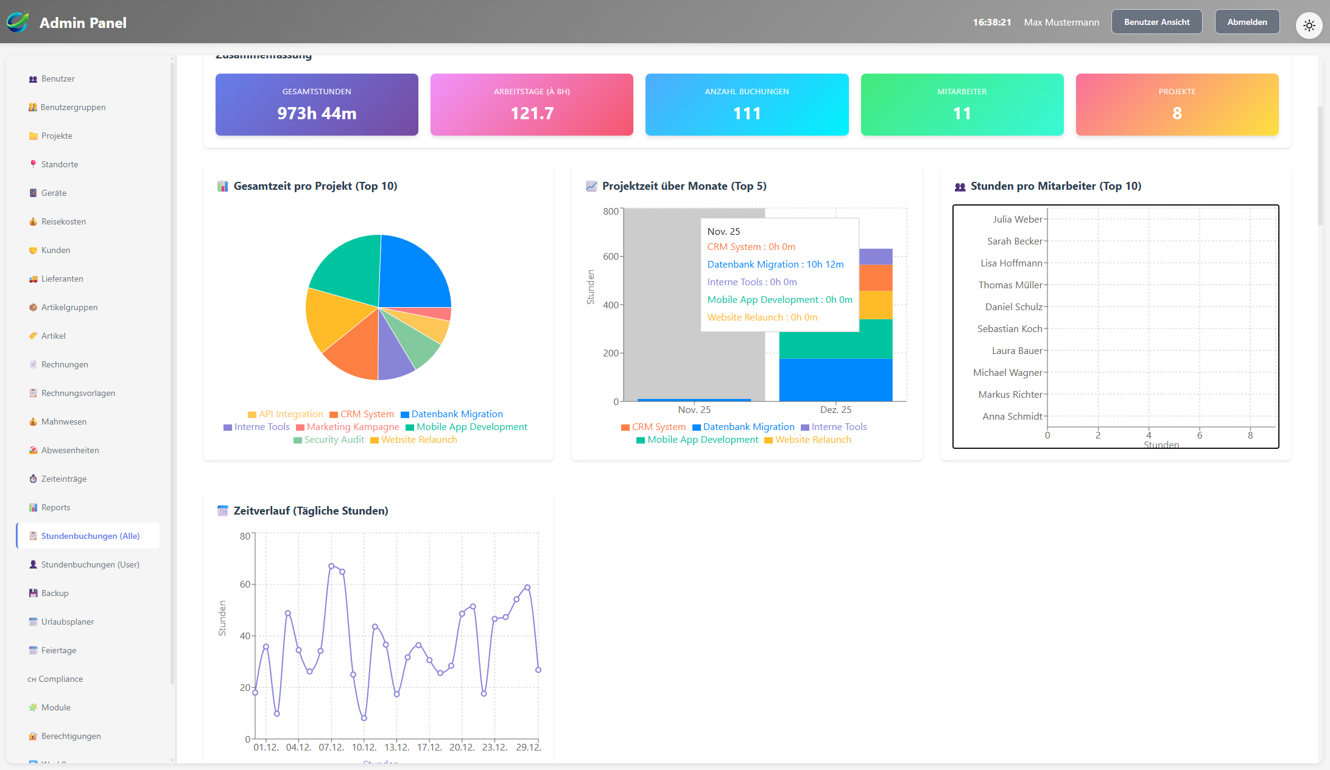Click the Gesamtstunden summary card
The image size is (1330, 770).
coord(317,105)
